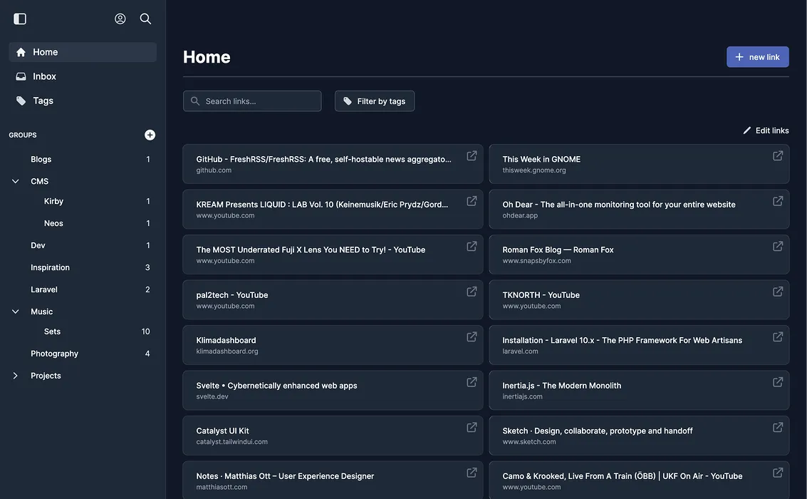Click the new link button
The height and width of the screenshot is (499, 807).
click(x=758, y=57)
